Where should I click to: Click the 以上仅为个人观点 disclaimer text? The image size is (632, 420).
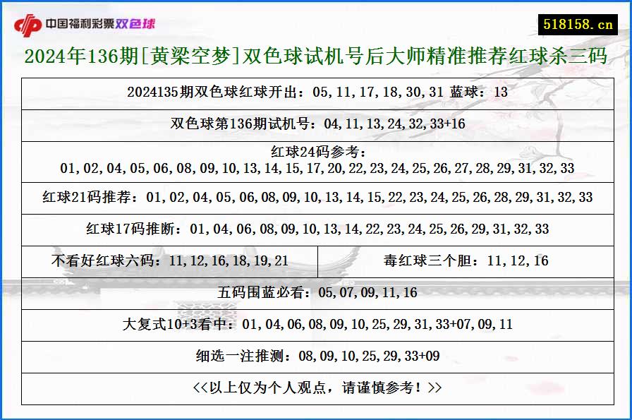(x=316, y=386)
